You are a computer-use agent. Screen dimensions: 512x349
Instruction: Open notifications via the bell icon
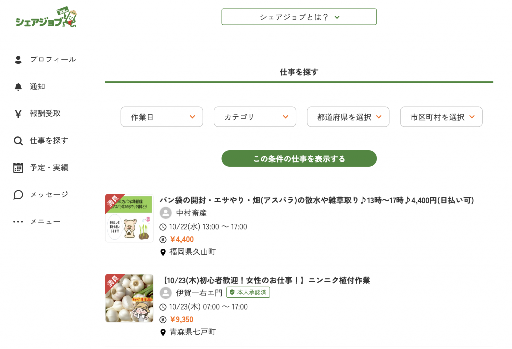tap(18, 87)
